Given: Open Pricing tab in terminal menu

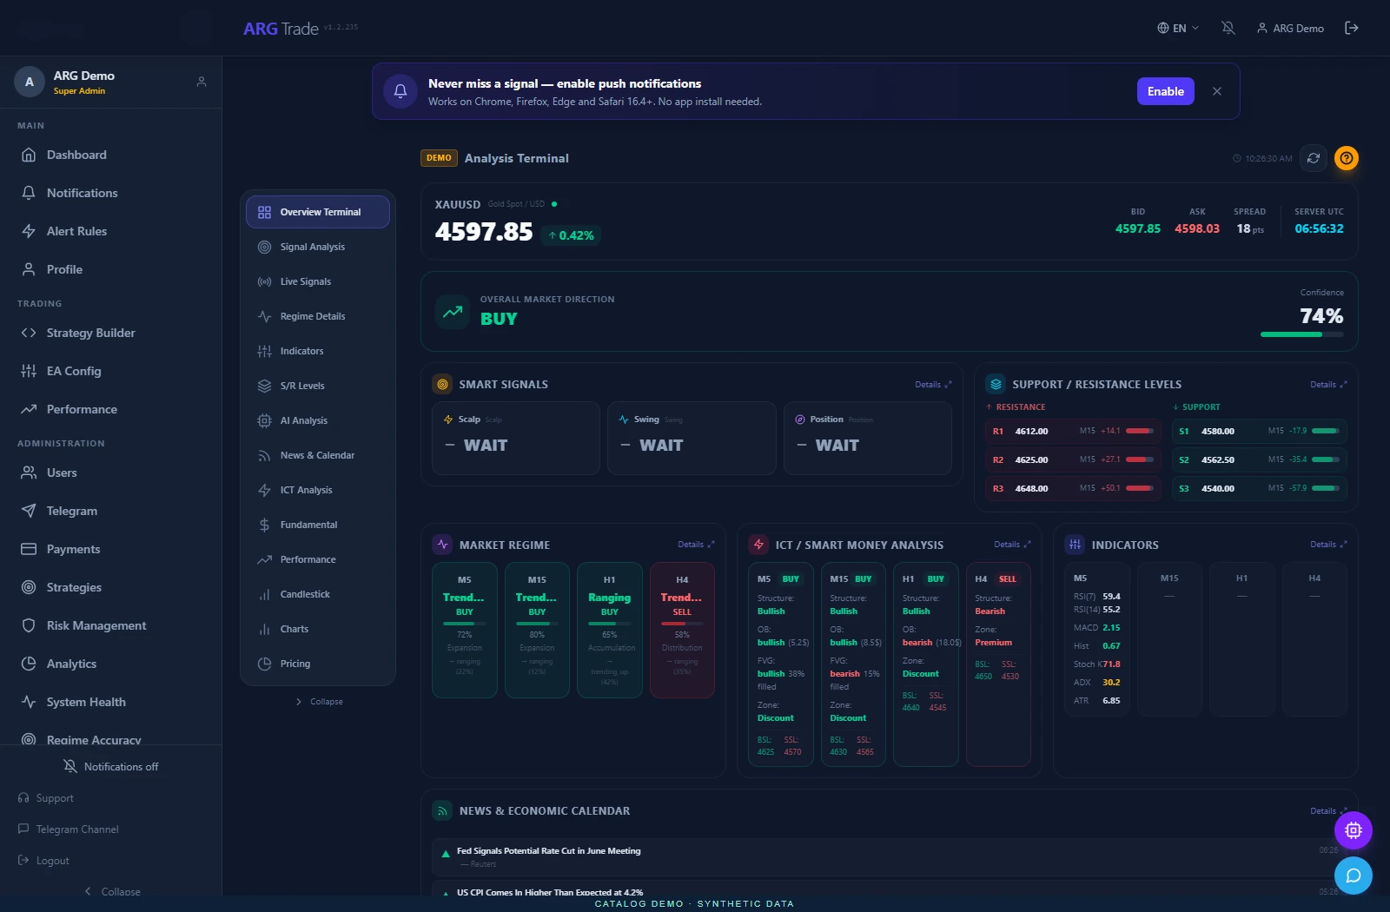Looking at the screenshot, I should coord(318,664).
